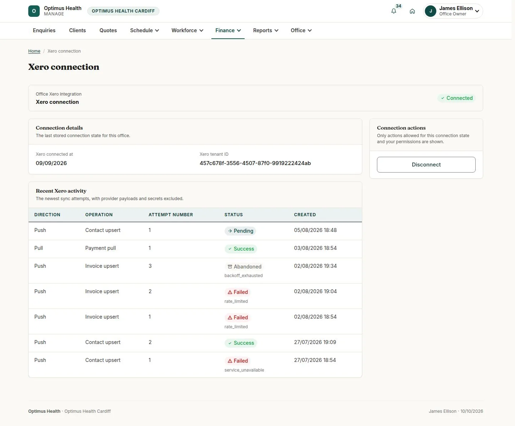Open the Clients page

(x=77, y=30)
